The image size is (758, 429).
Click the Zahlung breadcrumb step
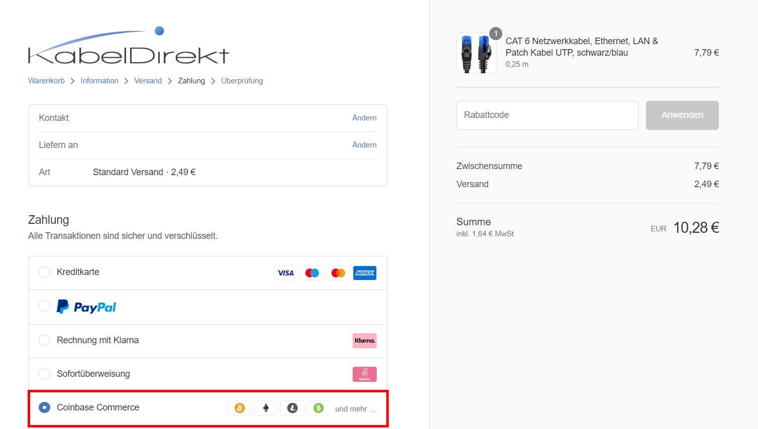pos(191,81)
